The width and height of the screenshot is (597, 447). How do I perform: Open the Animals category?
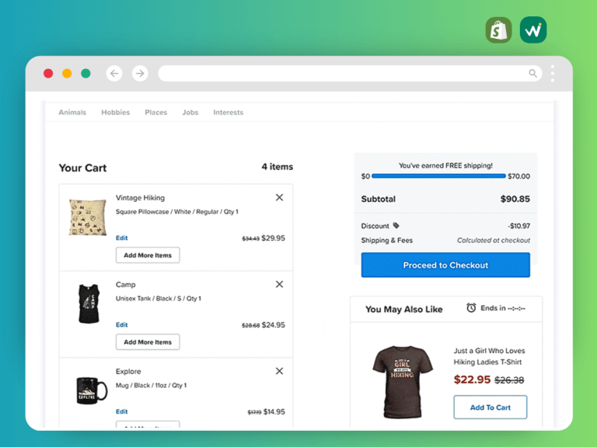pos(72,113)
